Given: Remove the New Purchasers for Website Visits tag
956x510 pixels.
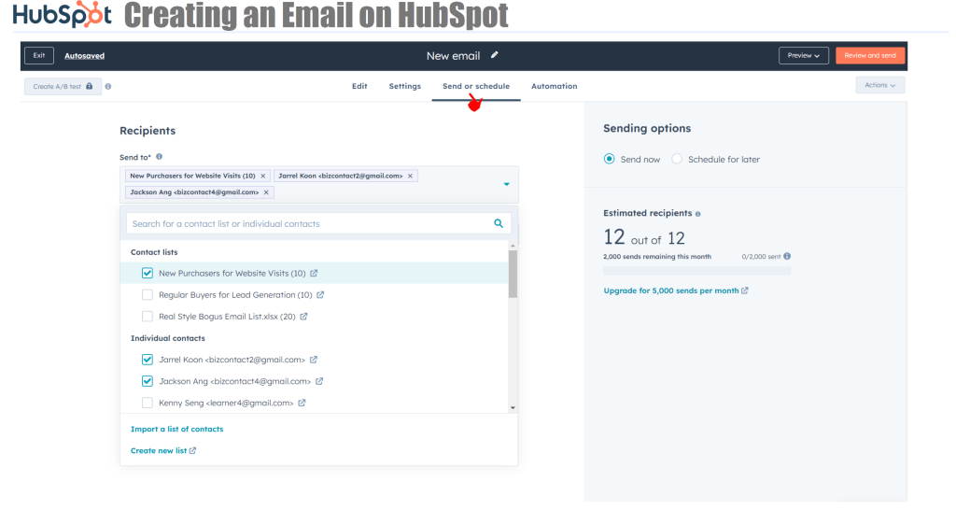Looking at the screenshot, I should [x=263, y=176].
